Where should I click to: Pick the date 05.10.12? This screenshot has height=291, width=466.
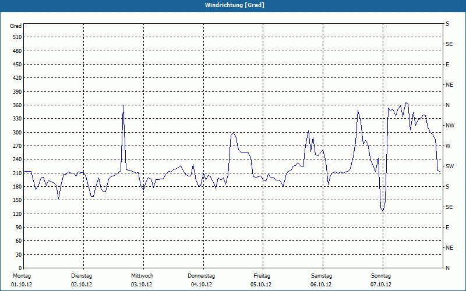[261, 285]
